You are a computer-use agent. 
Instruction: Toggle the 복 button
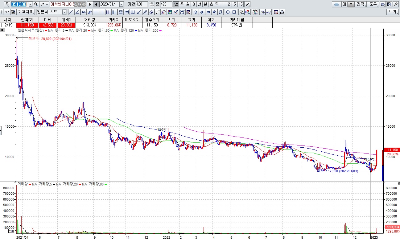click(x=351, y=4)
